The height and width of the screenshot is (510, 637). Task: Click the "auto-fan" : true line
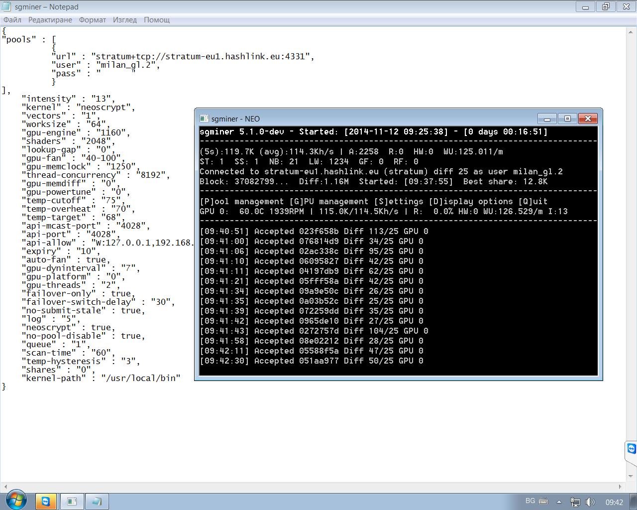(66, 259)
